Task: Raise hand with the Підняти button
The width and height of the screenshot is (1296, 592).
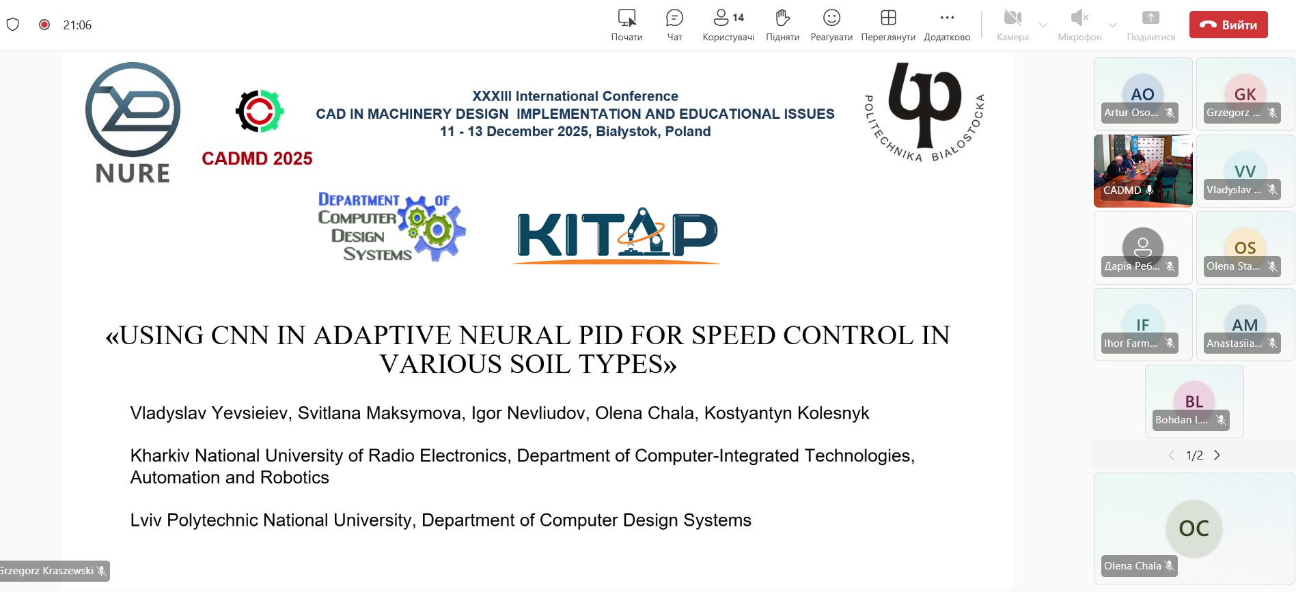Action: [782, 25]
